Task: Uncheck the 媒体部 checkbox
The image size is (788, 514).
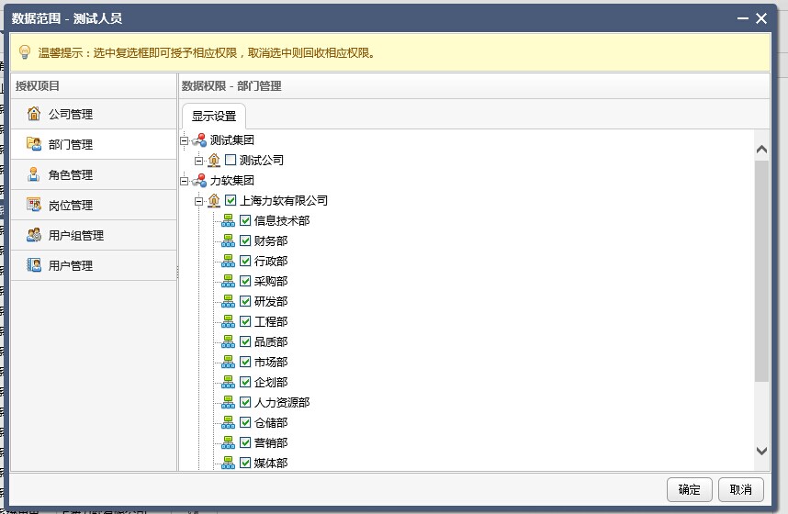Action: [245, 463]
